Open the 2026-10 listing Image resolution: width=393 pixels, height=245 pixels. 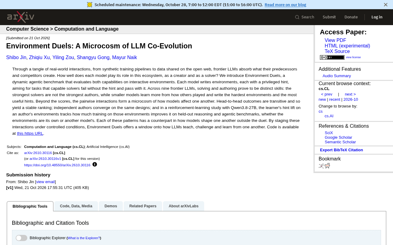[x=351, y=100]
